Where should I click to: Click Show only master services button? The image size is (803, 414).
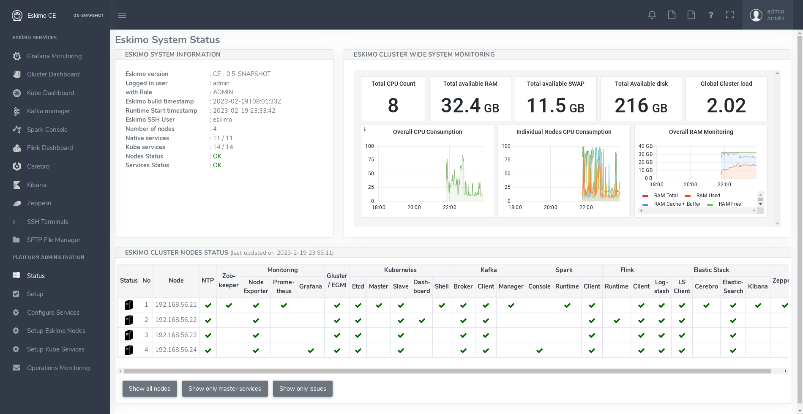225,389
